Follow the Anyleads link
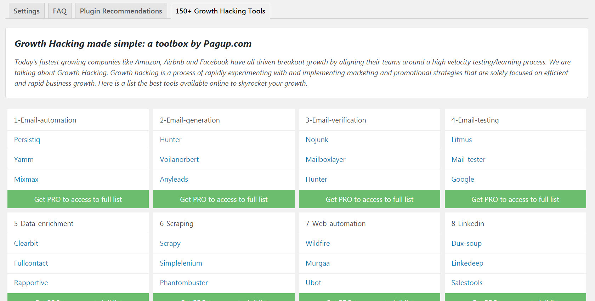 (174, 179)
